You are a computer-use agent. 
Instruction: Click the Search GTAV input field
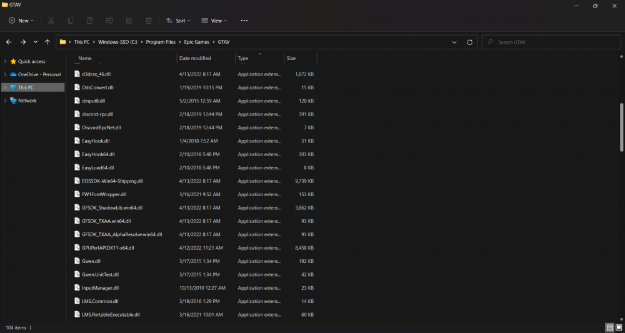coord(551,42)
